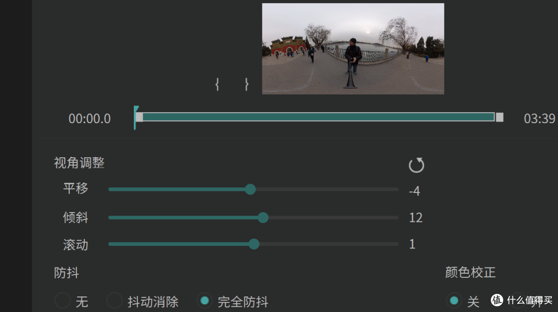Click the tilt value 12

pos(415,217)
